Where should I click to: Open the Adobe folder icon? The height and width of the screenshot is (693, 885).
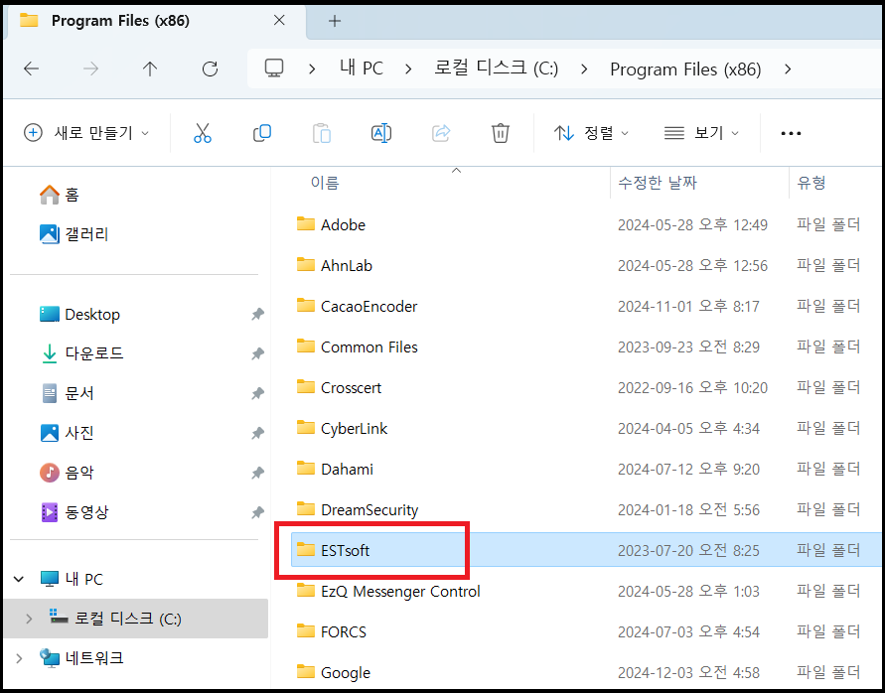pos(305,224)
